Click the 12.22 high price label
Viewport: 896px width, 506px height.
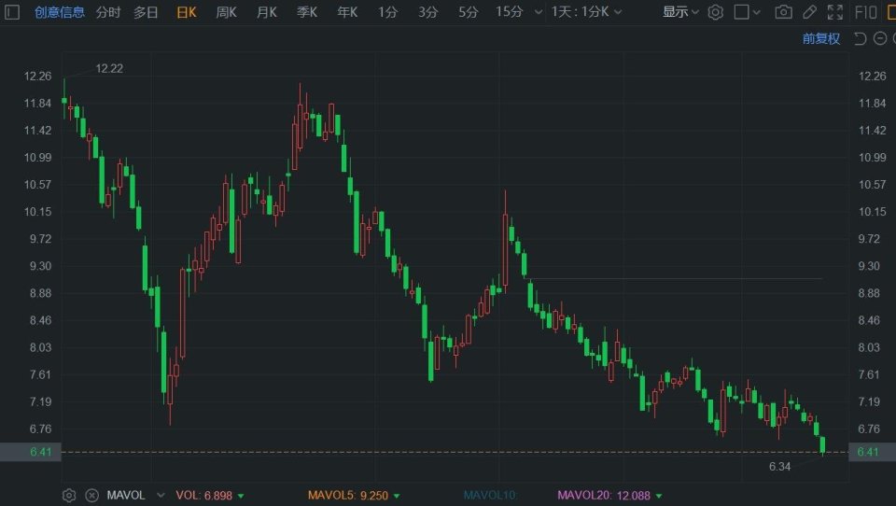(109, 68)
